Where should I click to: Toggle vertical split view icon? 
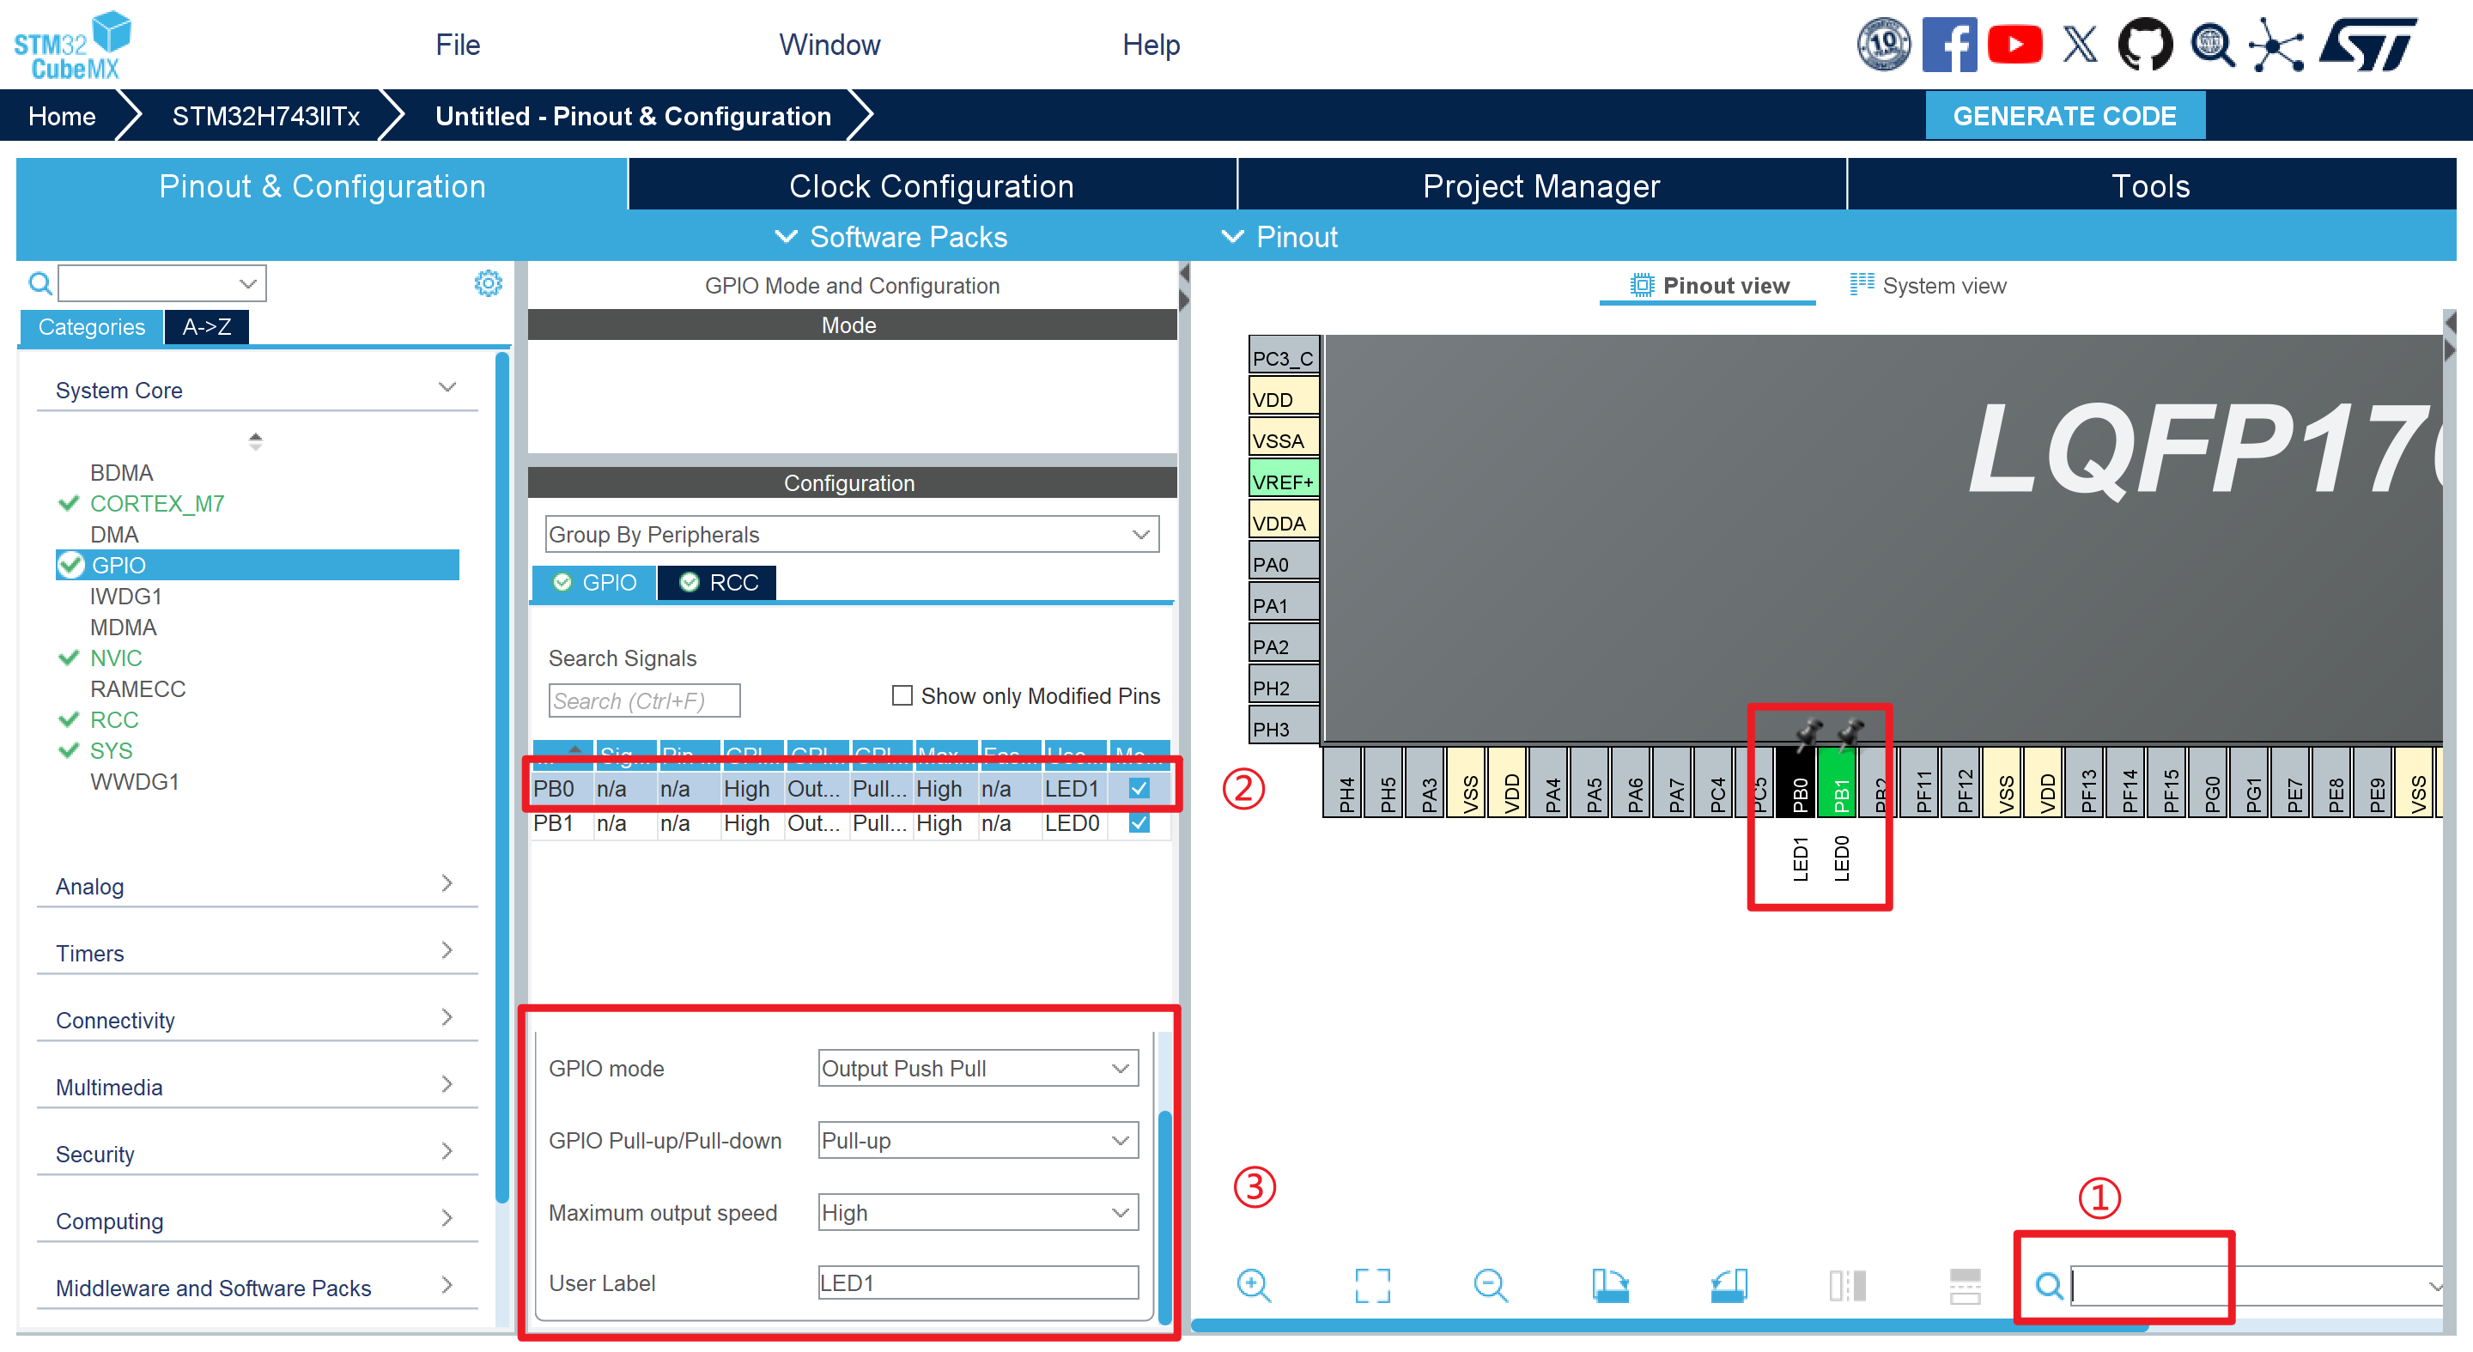click(1847, 1285)
